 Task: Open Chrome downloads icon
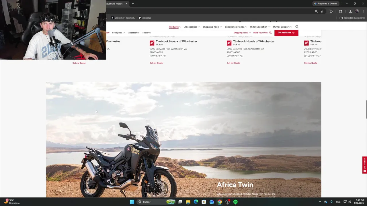point(350,11)
